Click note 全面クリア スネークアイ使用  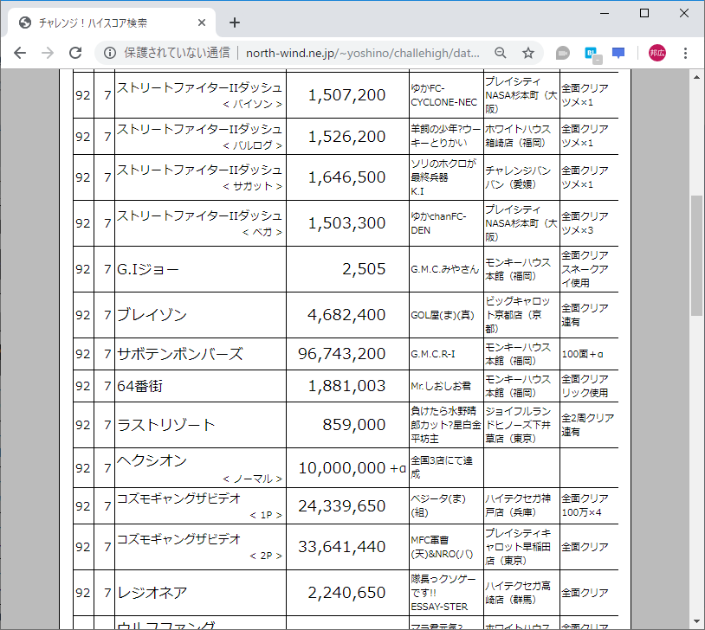tap(585, 269)
